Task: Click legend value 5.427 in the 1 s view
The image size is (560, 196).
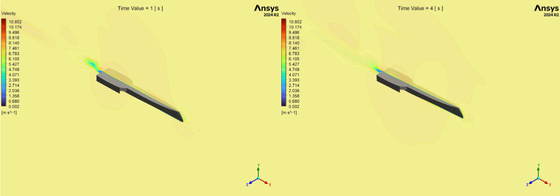Action: pyautogui.click(x=14, y=64)
